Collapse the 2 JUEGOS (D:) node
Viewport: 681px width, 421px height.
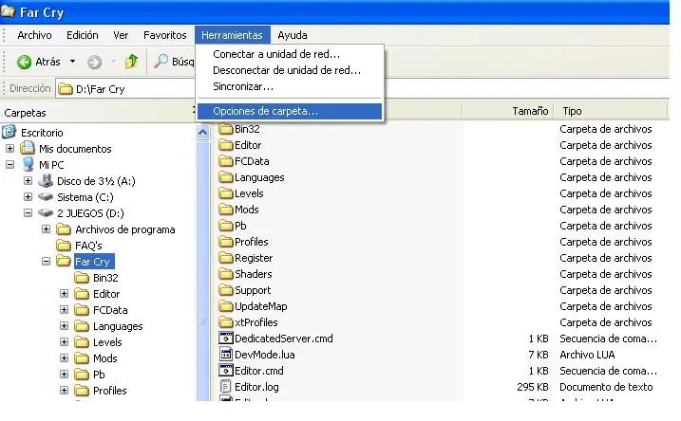click(28, 212)
